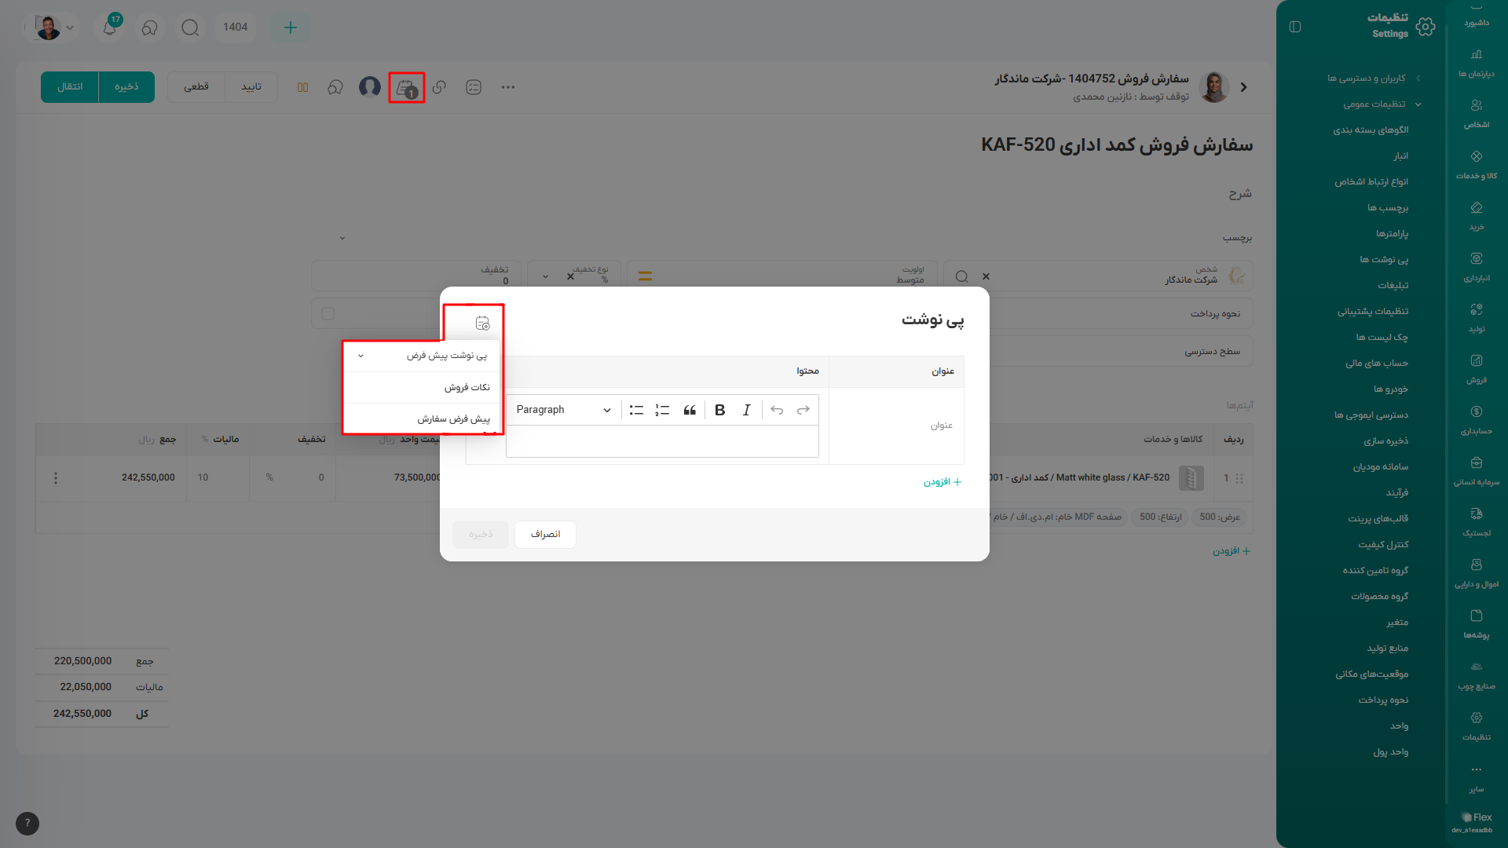1508x848 pixels.
Task: Click the redo arrow in the editor toolbar
Action: click(x=803, y=410)
